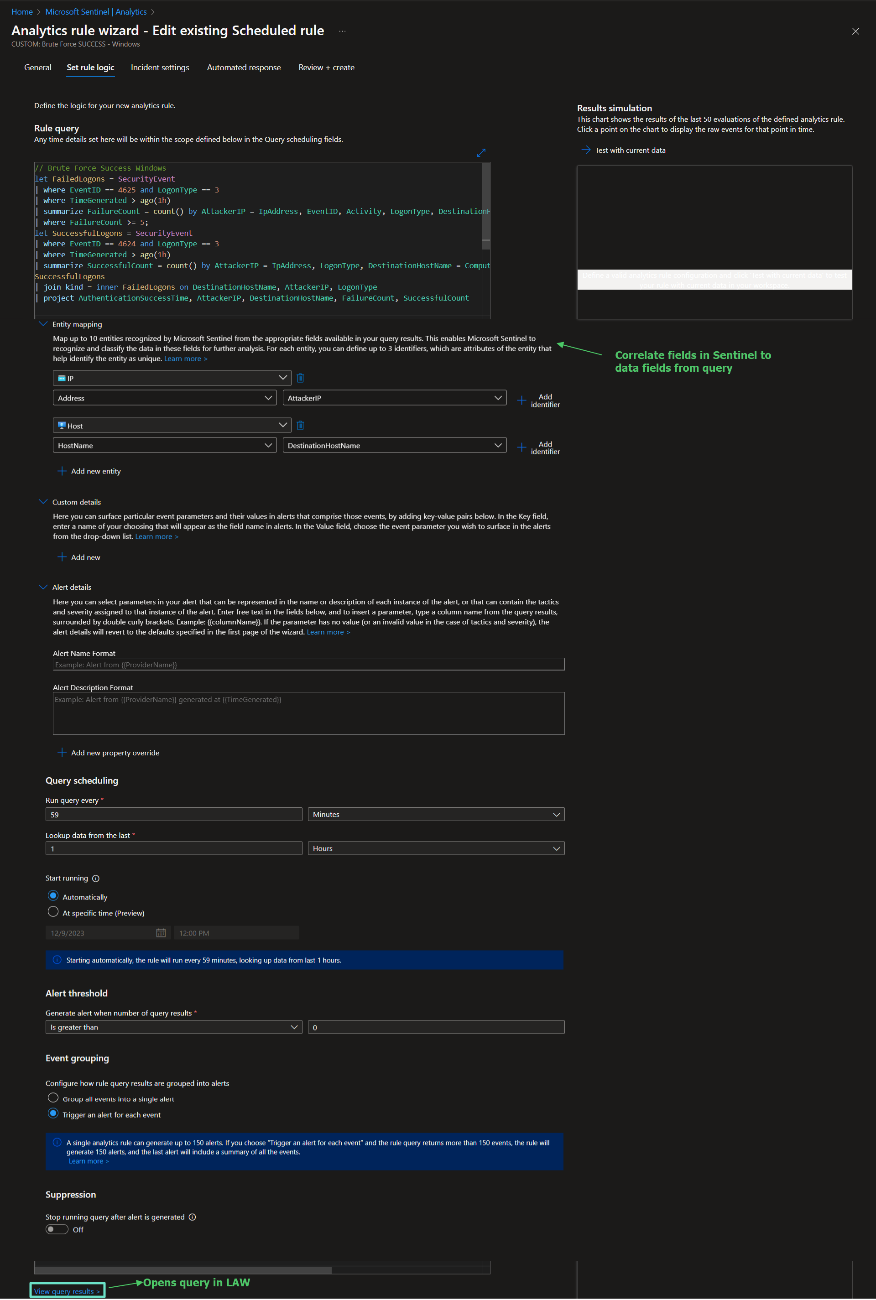Go to Home breadcrumb
Image resolution: width=876 pixels, height=1300 pixels.
22,12
